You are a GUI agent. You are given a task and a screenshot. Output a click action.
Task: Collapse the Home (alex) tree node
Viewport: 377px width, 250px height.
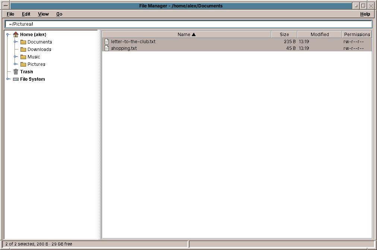[x=8, y=35]
